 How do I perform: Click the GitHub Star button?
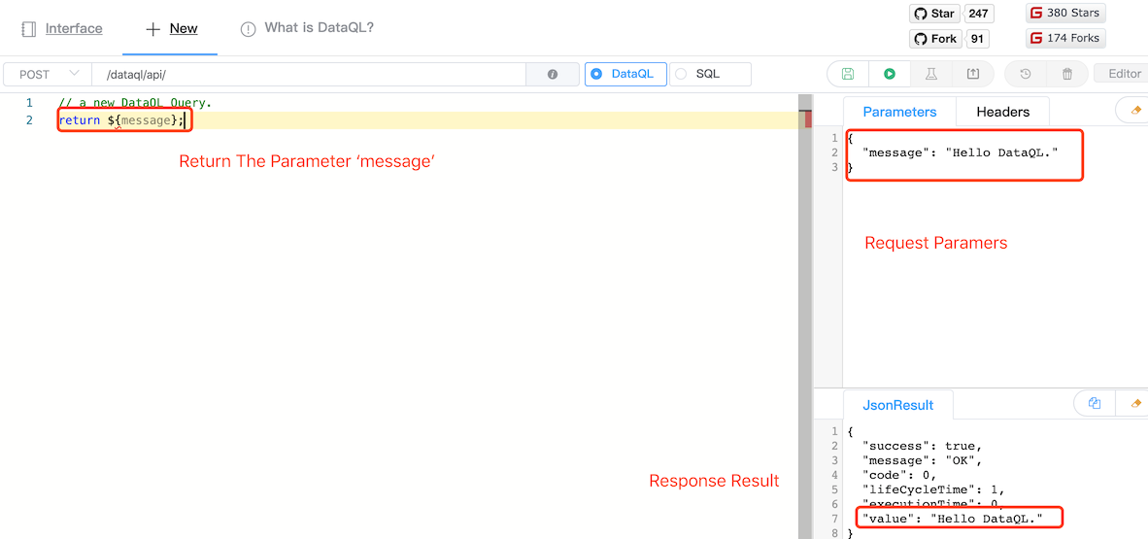[x=935, y=14]
